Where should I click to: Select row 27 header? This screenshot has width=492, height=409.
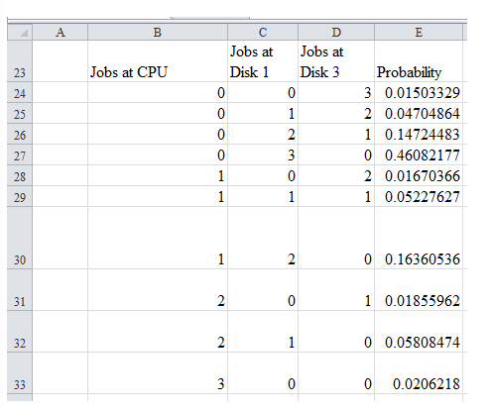[x=20, y=154]
